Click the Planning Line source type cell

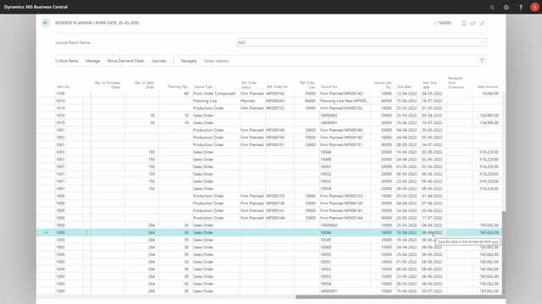tap(205, 101)
